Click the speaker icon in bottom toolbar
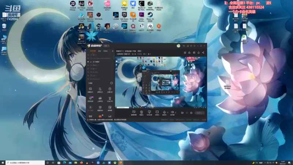 click(x=172, y=112)
